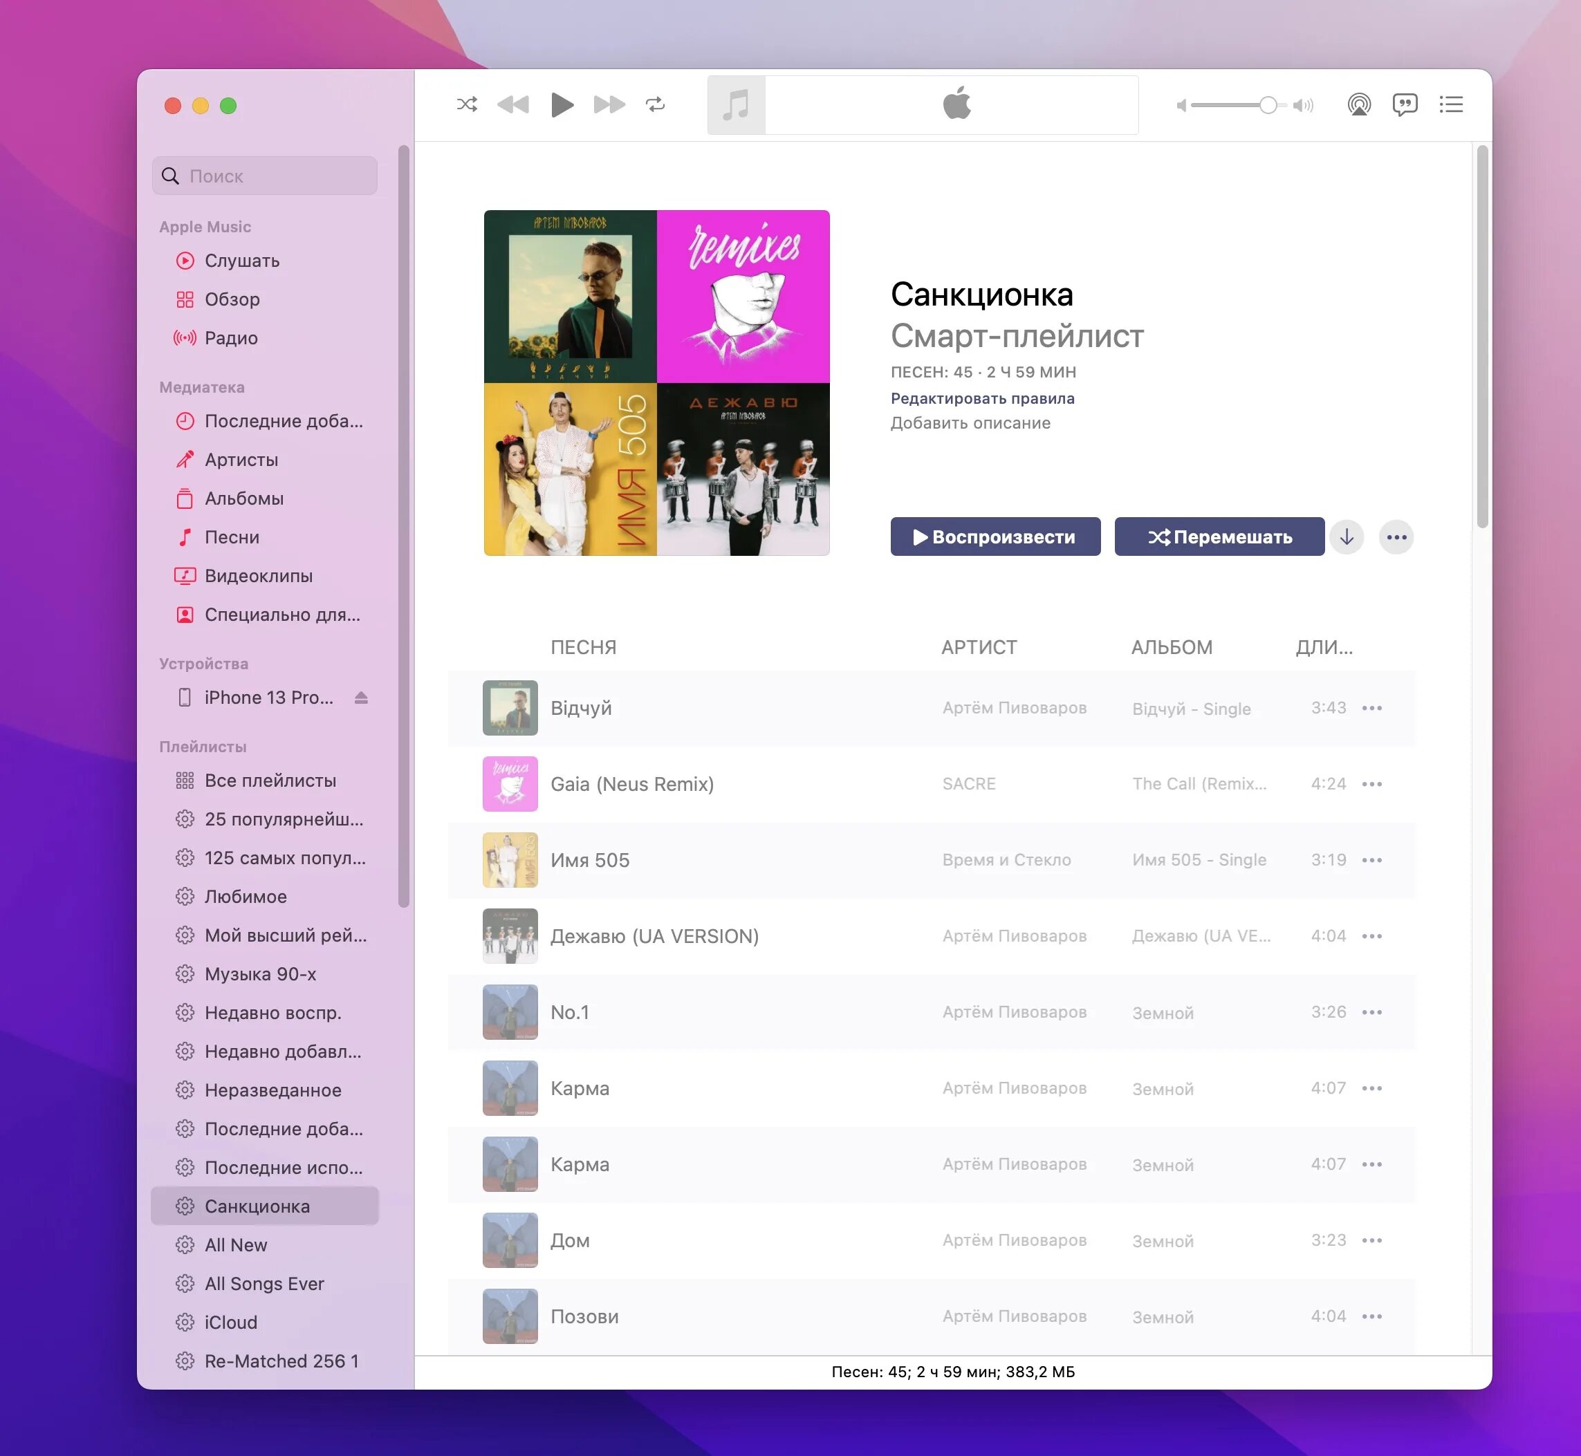This screenshot has width=1581, height=1456.
Task: Open the playlist options ellipsis button
Action: point(1396,536)
